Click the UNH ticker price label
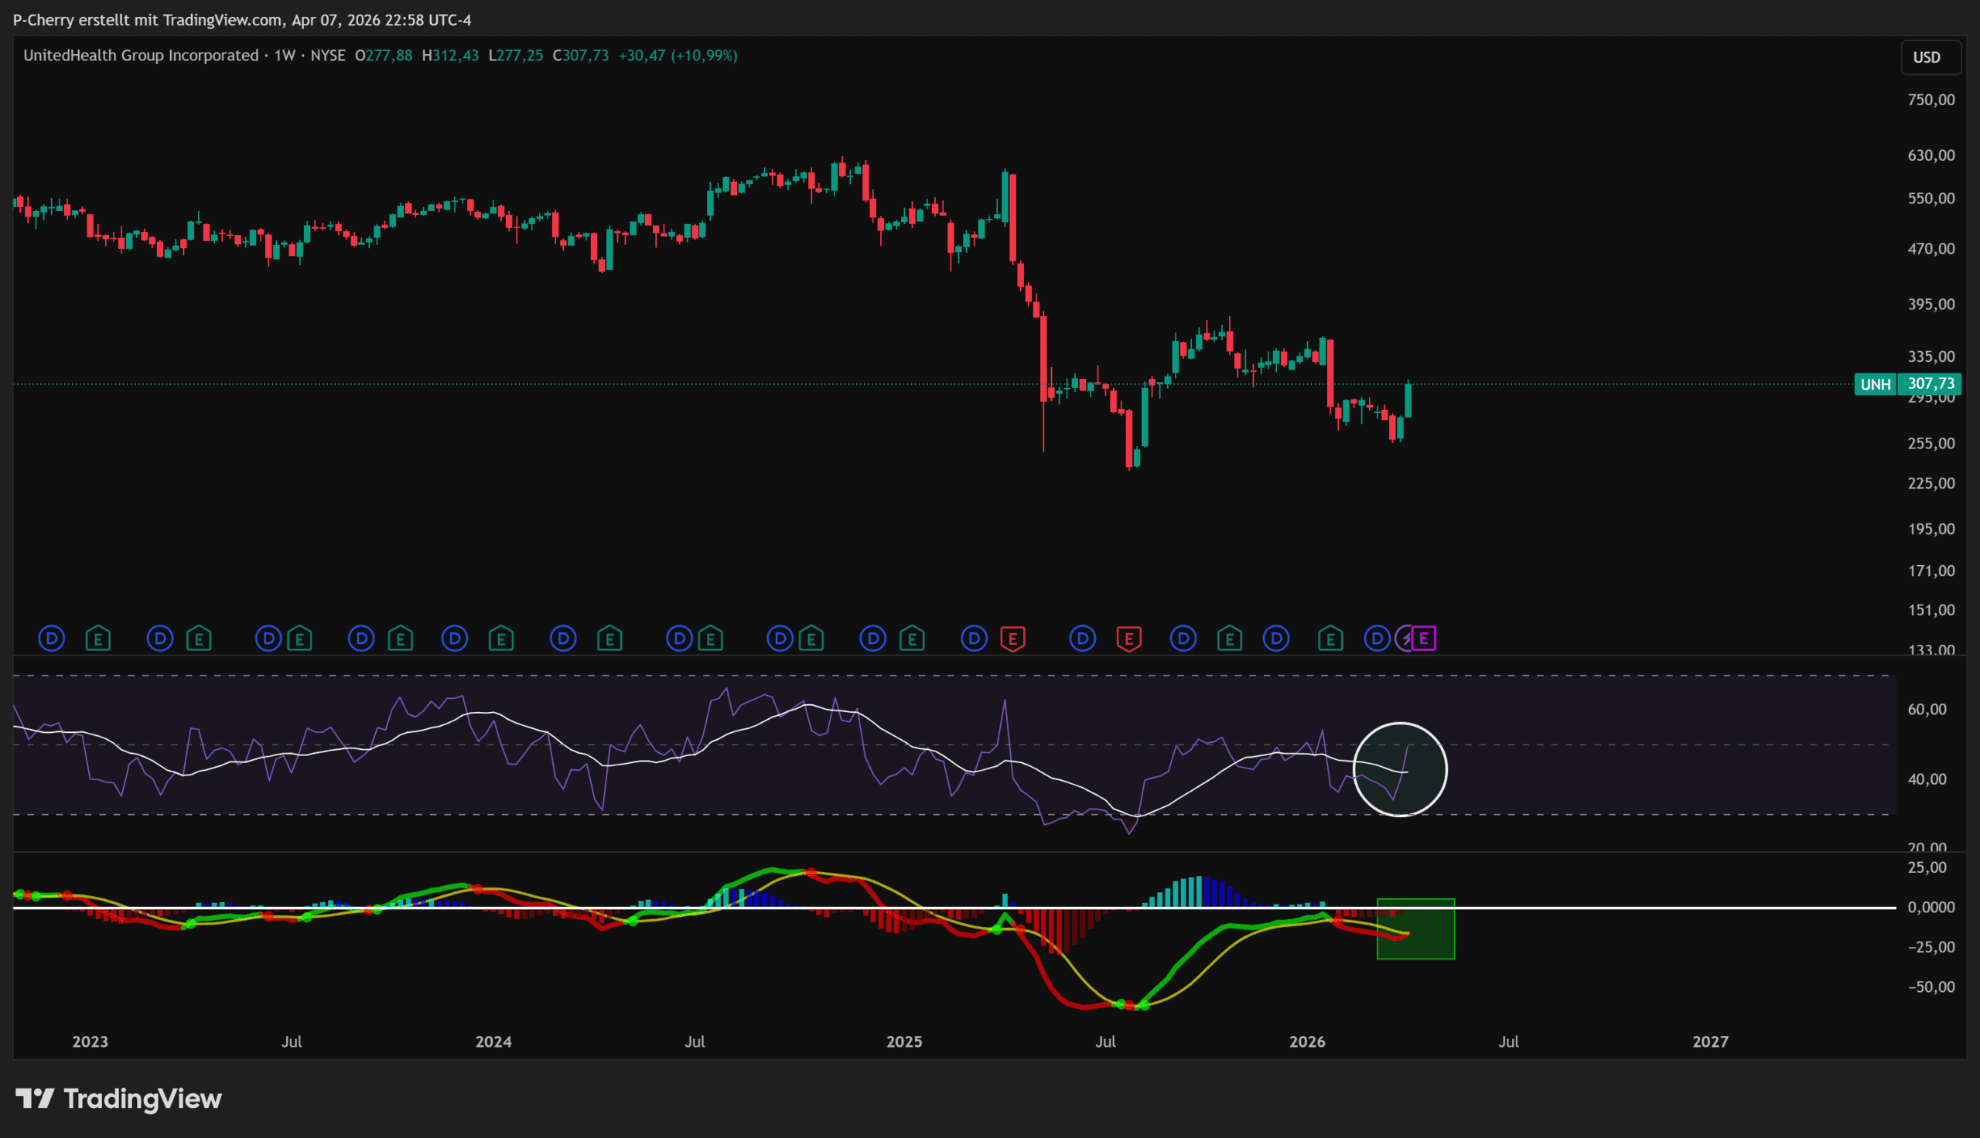The image size is (1980, 1138). 1875,383
